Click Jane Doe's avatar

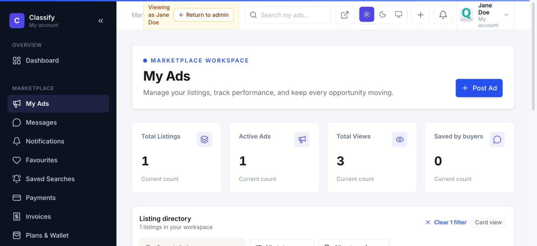click(x=466, y=15)
